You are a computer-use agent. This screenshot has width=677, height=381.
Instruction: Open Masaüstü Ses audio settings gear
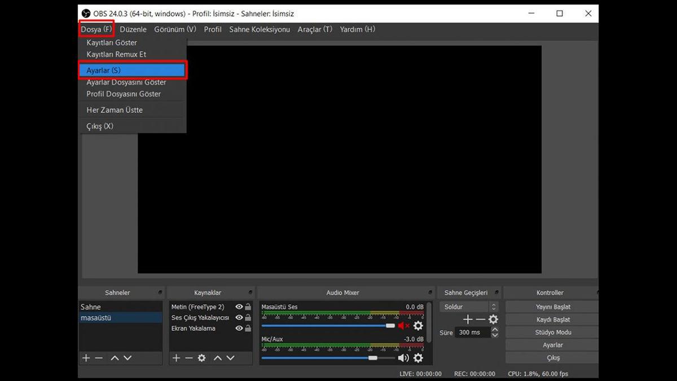click(416, 326)
